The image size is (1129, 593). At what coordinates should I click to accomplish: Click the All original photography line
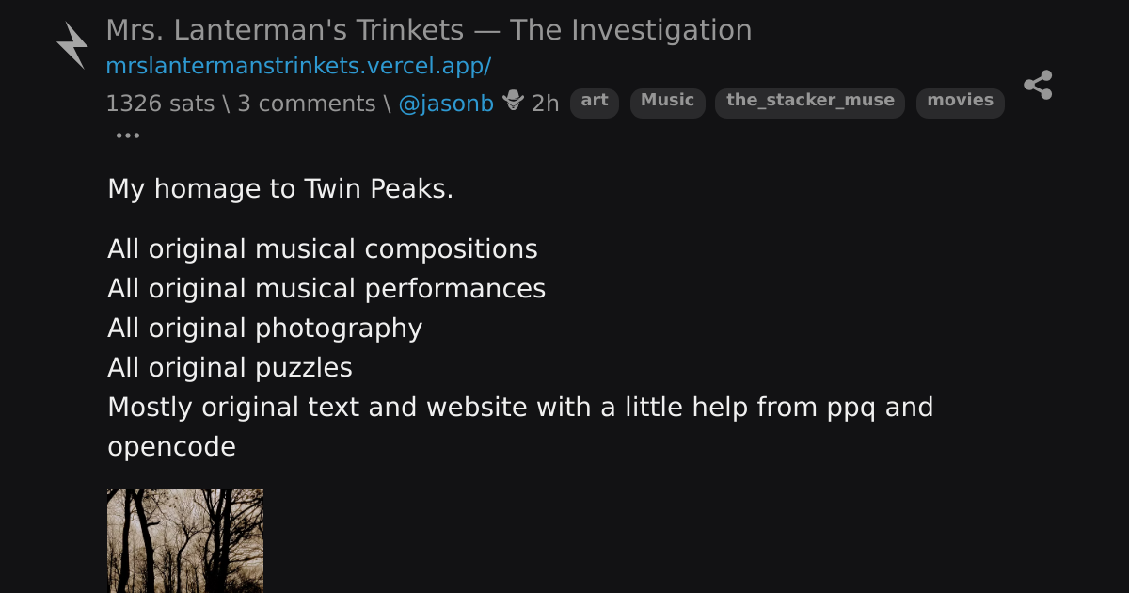pyautogui.click(x=264, y=329)
